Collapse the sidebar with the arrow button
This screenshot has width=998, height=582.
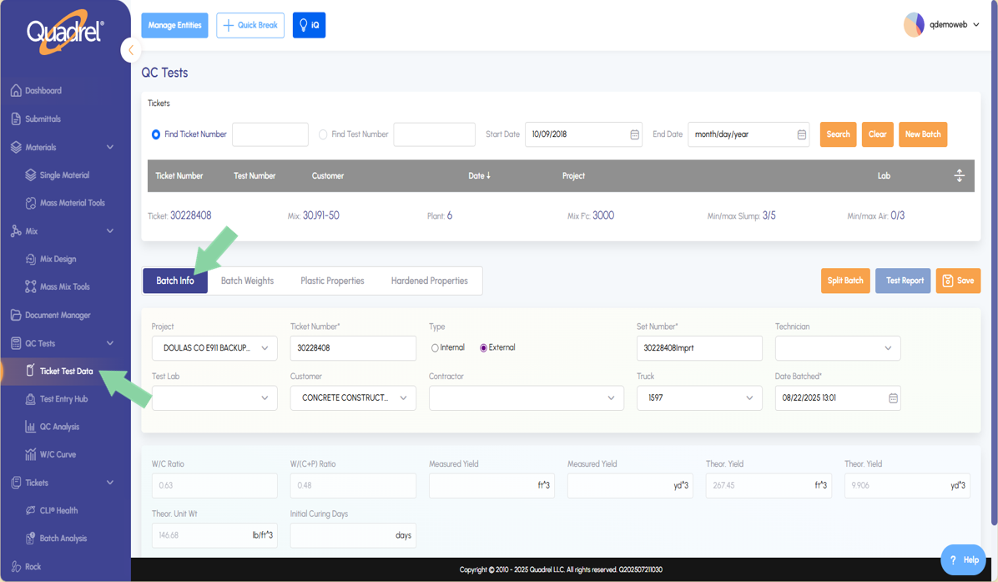click(130, 49)
